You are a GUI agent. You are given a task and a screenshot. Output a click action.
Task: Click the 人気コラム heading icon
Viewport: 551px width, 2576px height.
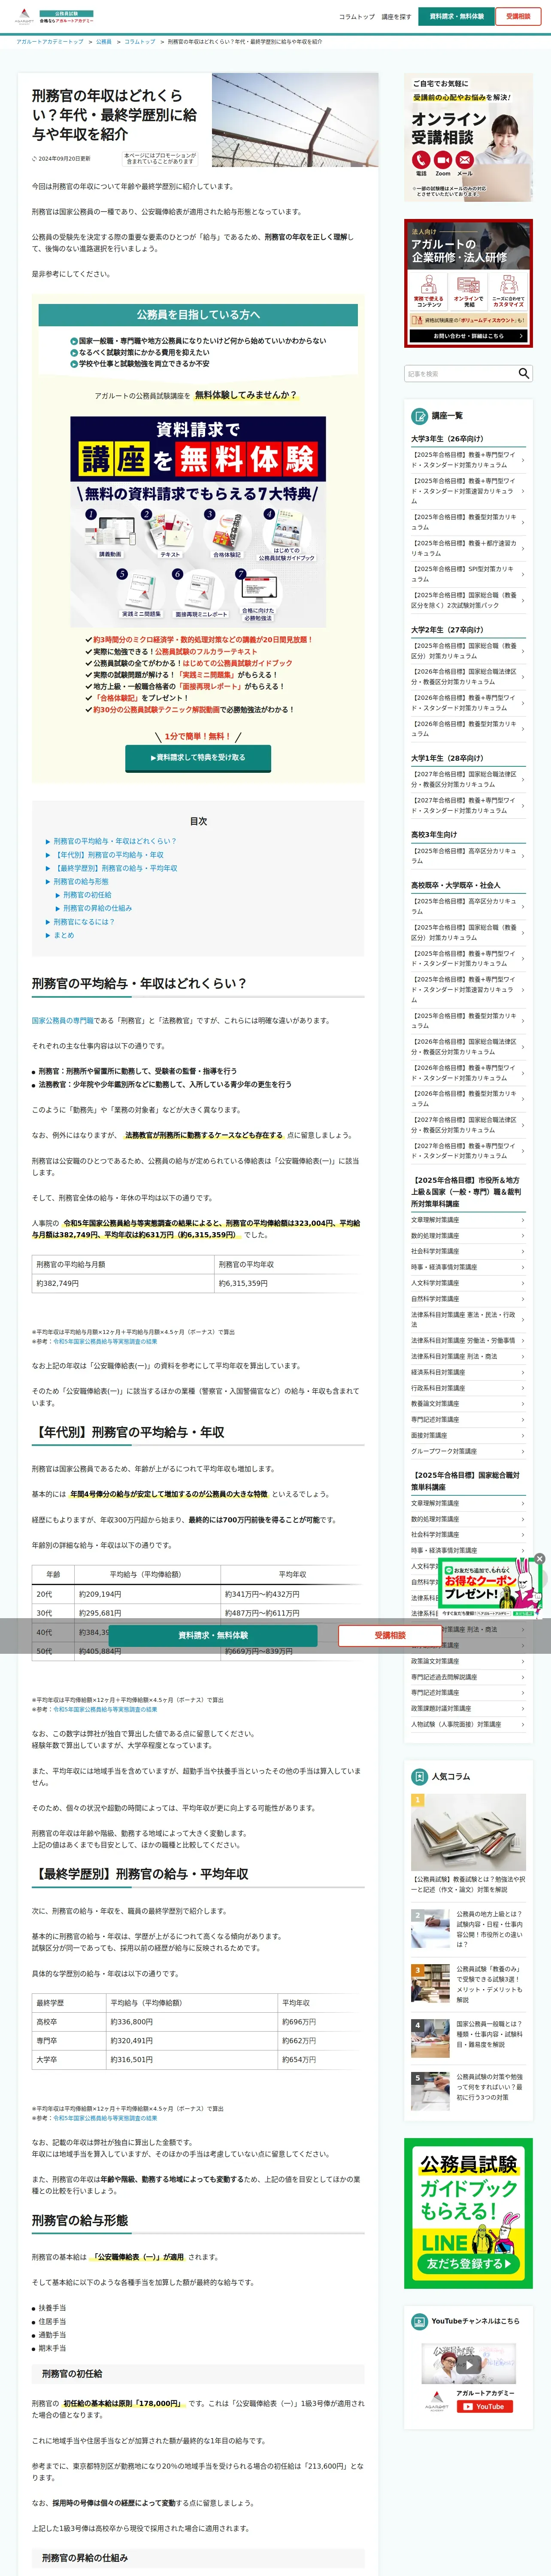tap(420, 1777)
